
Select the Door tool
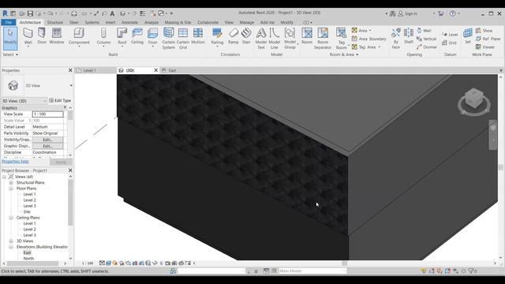pos(42,36)
